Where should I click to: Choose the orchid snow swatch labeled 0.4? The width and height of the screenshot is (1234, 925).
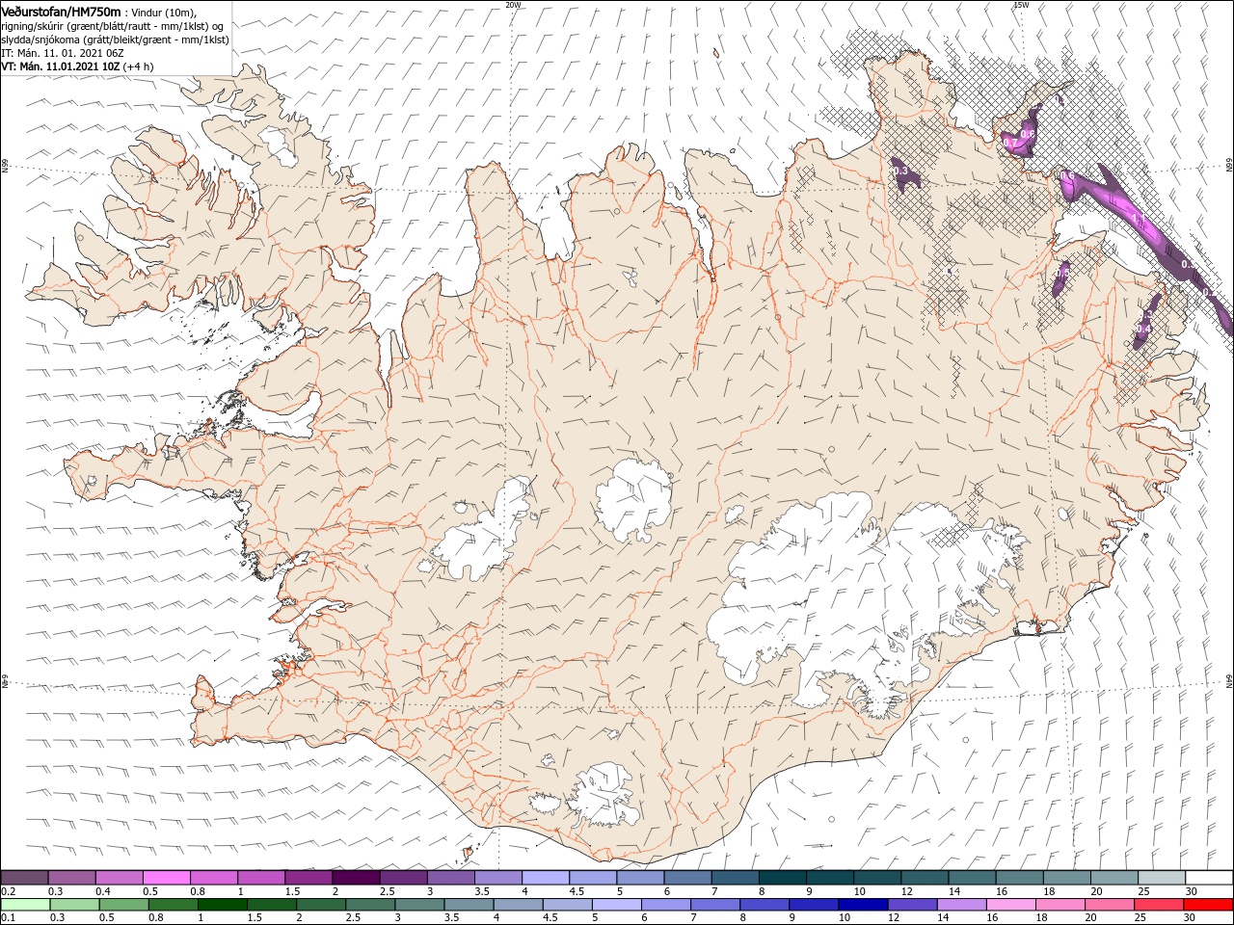119,877
